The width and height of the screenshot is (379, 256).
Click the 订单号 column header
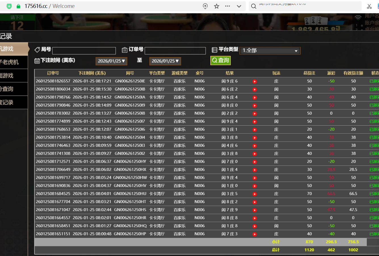(x=53, y=73)
